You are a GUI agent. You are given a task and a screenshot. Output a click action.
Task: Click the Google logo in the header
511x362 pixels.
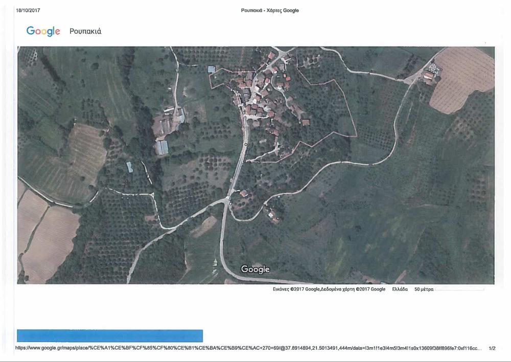[43, 31]
